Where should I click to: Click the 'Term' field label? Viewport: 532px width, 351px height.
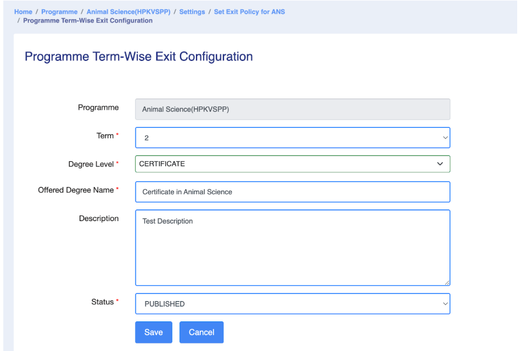pos(105,136)
